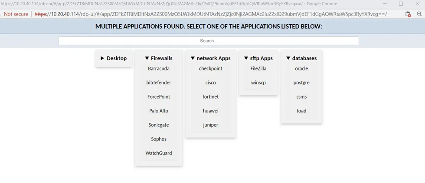Launch FileZilla from sftp Apps
This screenshot has height=183, width=425.
point(258,68)
